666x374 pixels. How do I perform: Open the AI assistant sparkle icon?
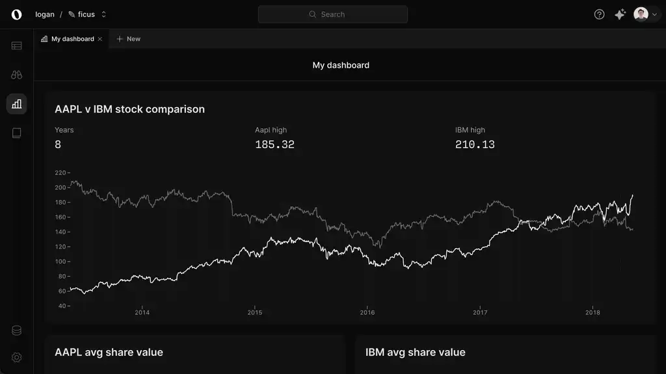point(620,14)
